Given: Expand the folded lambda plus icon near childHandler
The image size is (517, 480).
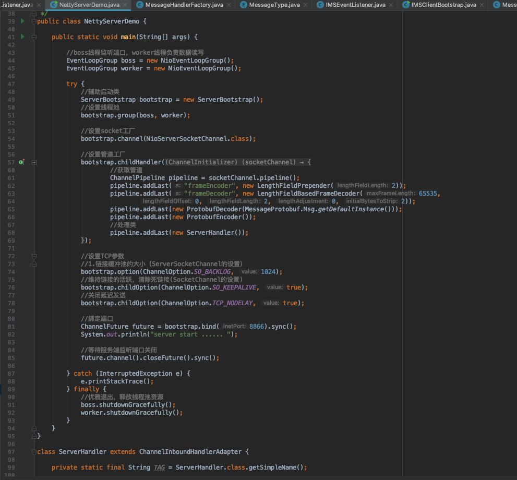Looking at the screenshot, I should coord(34,162).
